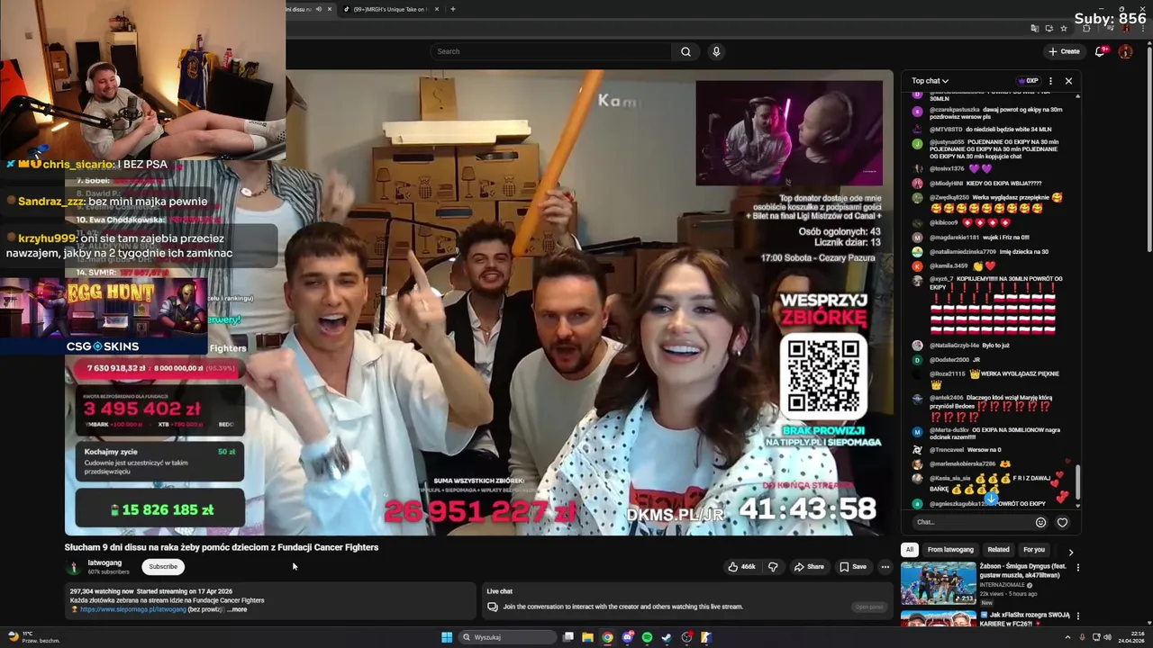Click the 607k subscribers text
The height and width of the screenshot is (648, 1153).
click(108, 571)
